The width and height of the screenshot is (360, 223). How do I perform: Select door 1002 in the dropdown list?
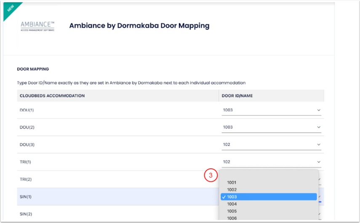click(232, 190)
